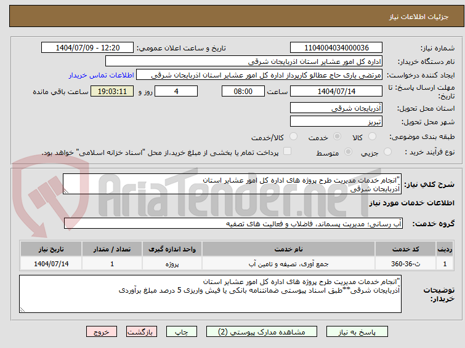Click the واحد اندازه گیری column header
This screenshot has height=348, width=465.
(172, 249)
